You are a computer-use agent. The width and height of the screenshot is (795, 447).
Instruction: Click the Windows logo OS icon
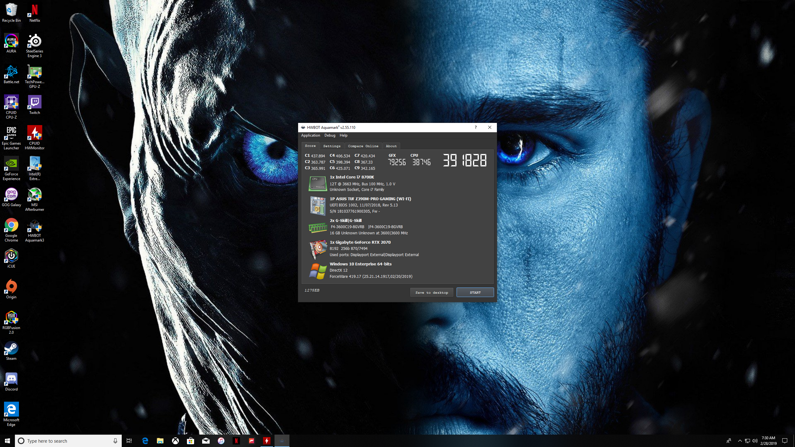[x=318, y=271]
